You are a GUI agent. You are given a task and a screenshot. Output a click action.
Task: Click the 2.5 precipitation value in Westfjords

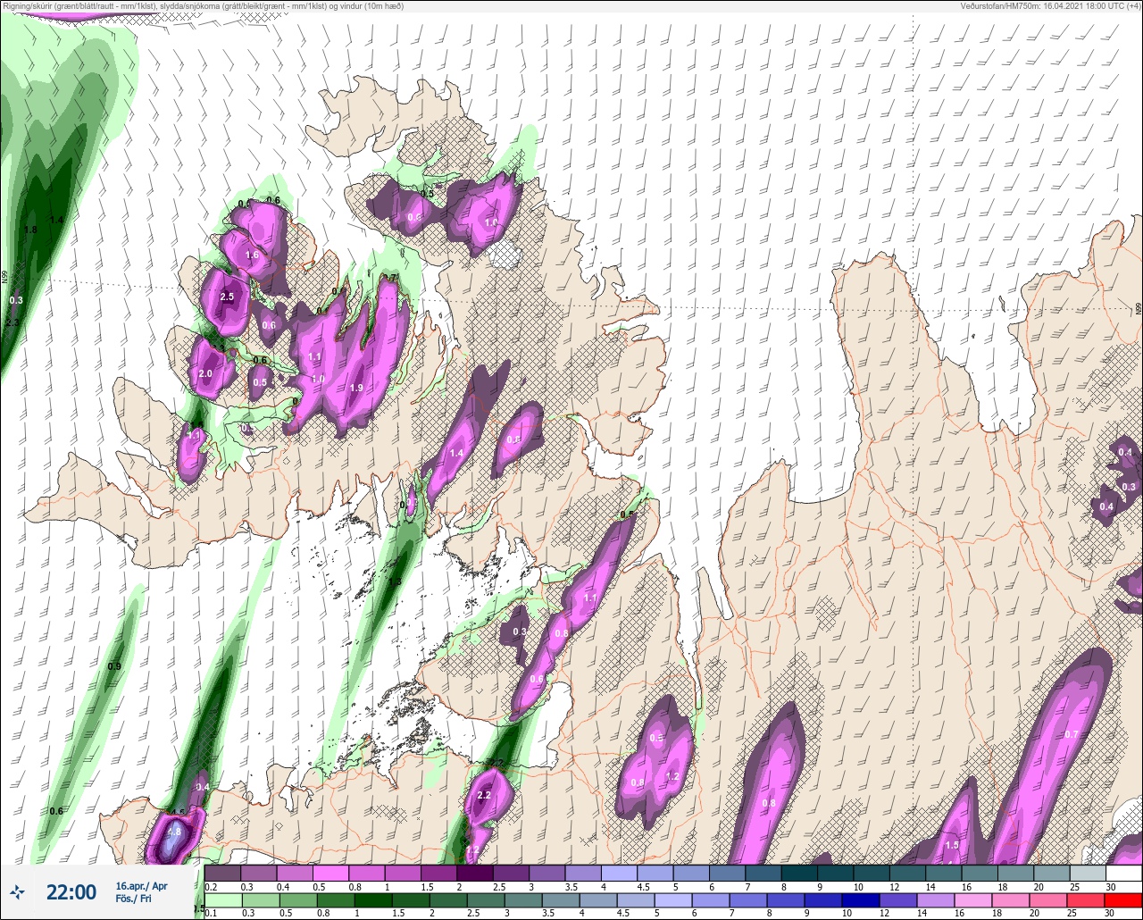click(x=227, y=297)
